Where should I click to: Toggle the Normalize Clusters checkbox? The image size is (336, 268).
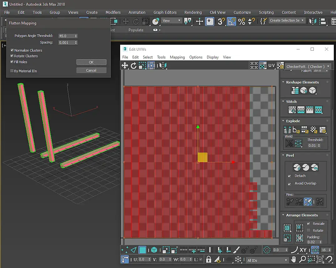tap(12, 50)
